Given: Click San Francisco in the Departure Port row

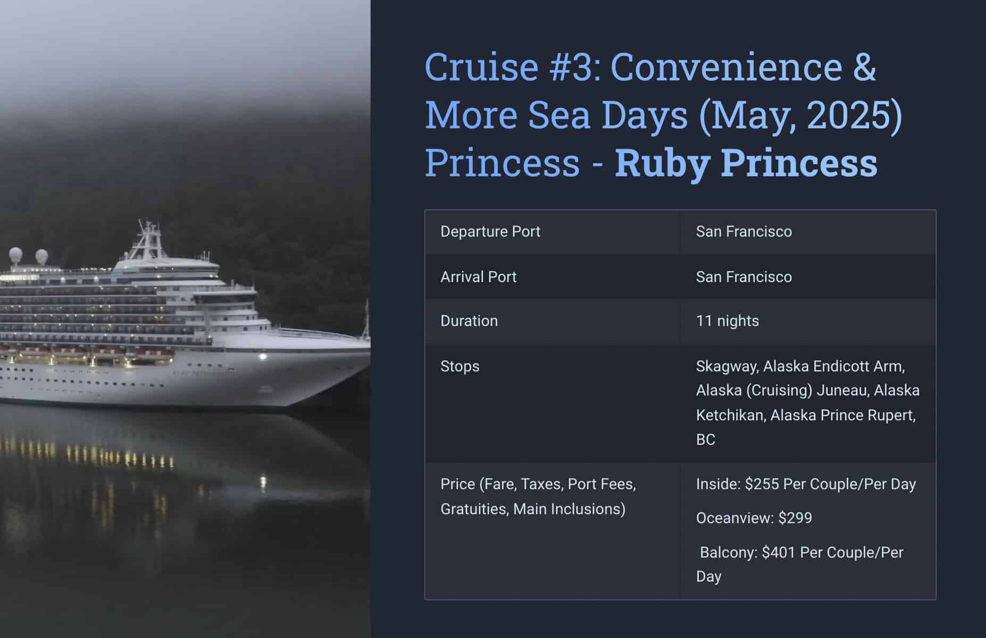Looking at the screenshot, I should pyautogui.click(x=743, y=232).
